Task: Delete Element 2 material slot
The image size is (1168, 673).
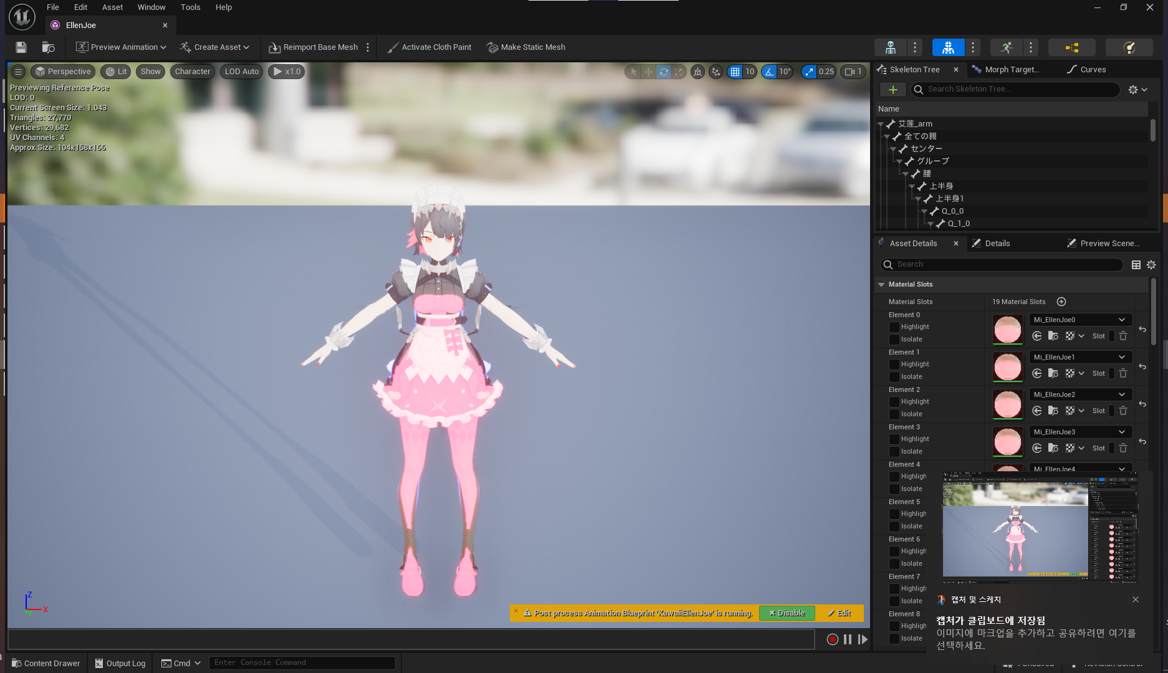Action: [1123, 411]
